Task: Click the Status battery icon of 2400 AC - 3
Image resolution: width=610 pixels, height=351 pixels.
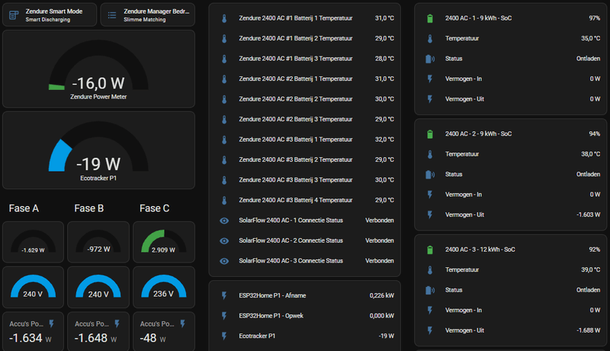Action: pos(430,290)
